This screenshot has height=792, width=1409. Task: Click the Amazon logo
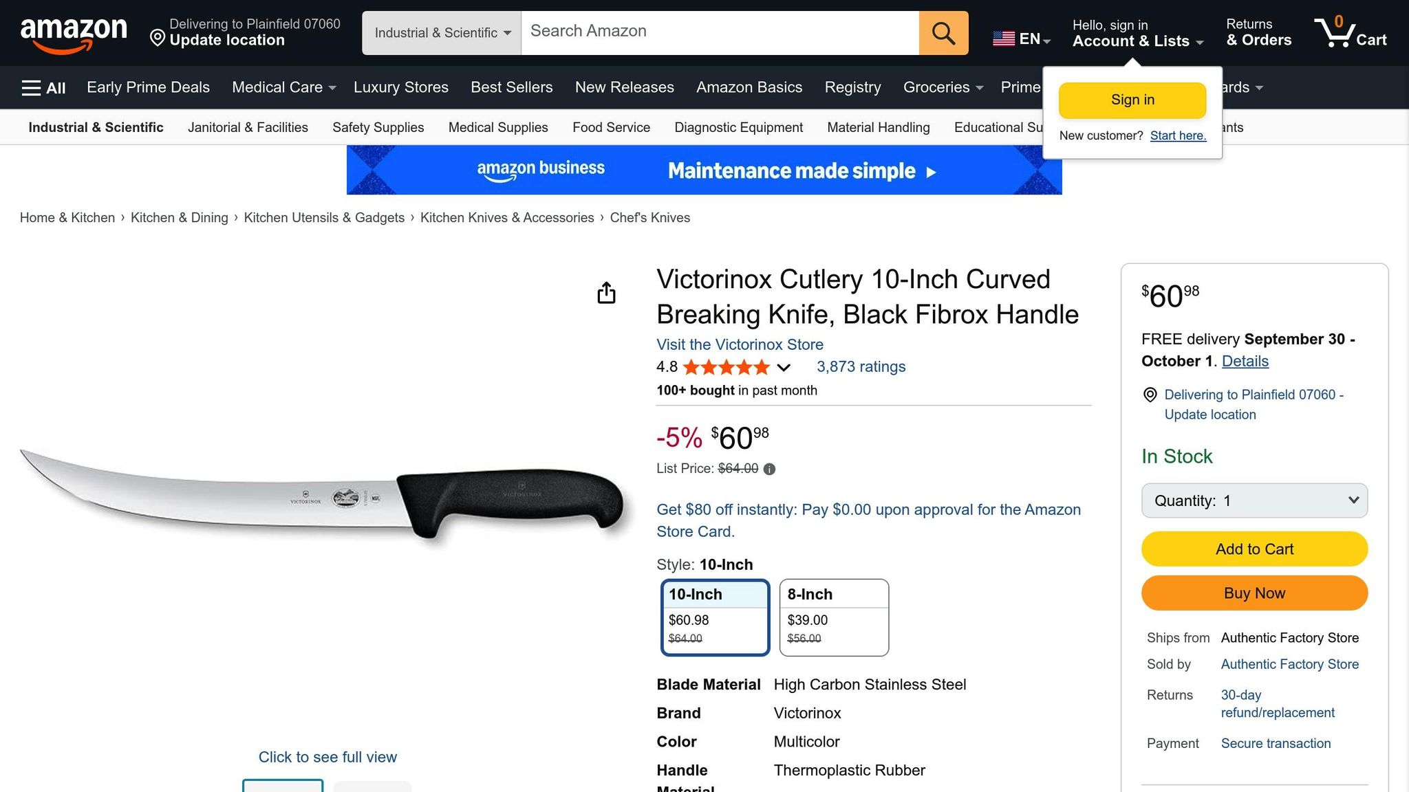point(74,32)
